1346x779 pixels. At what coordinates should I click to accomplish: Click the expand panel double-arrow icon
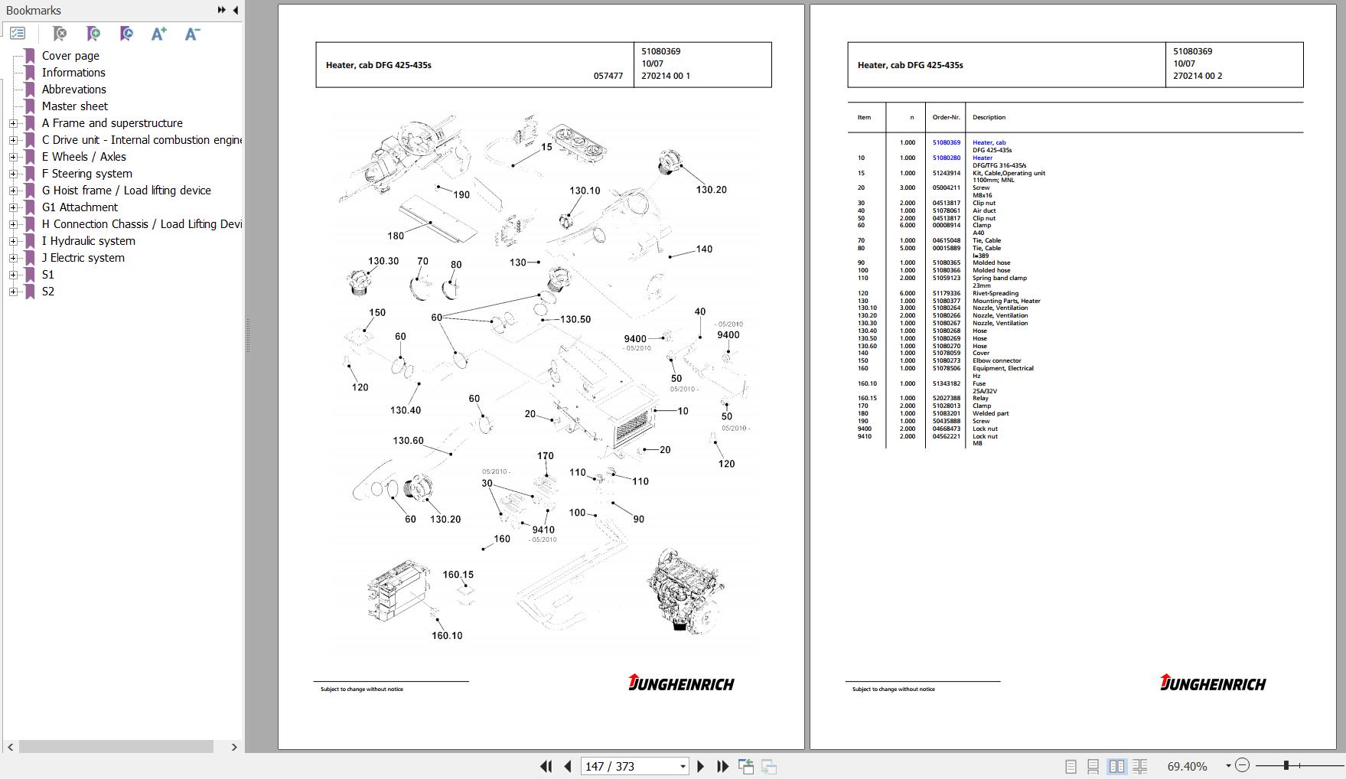point(222,10)
